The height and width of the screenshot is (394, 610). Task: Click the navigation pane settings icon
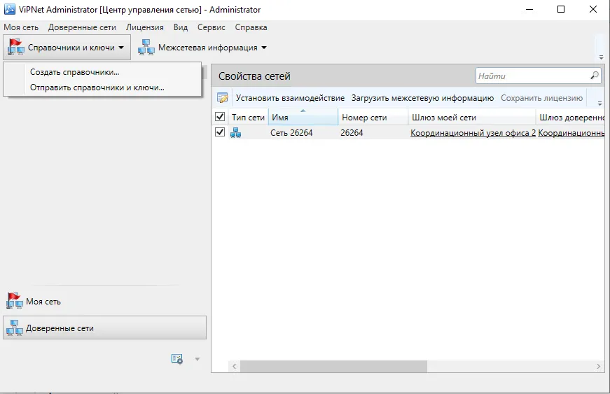(177, 359)
